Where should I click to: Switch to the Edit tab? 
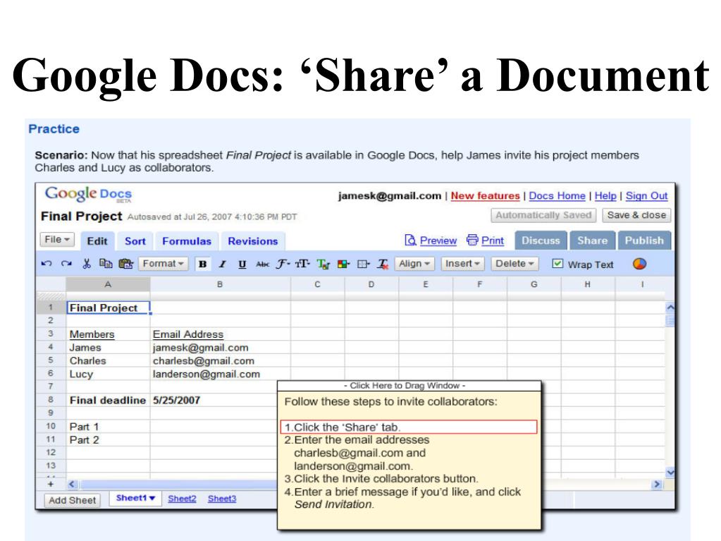click(97, 241)
